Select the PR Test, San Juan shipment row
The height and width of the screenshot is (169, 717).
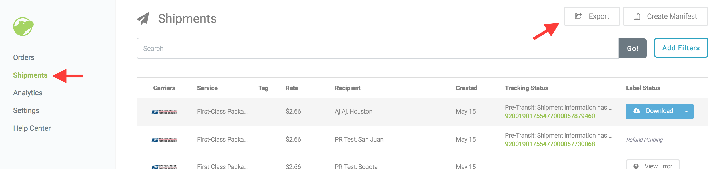point(422,140)
